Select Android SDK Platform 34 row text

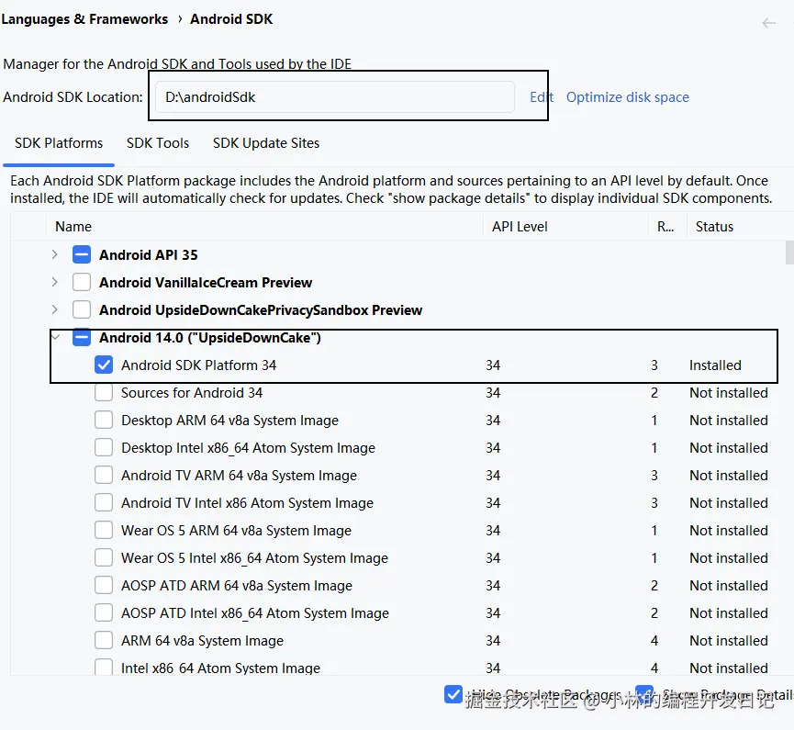[x=198, y=365]
